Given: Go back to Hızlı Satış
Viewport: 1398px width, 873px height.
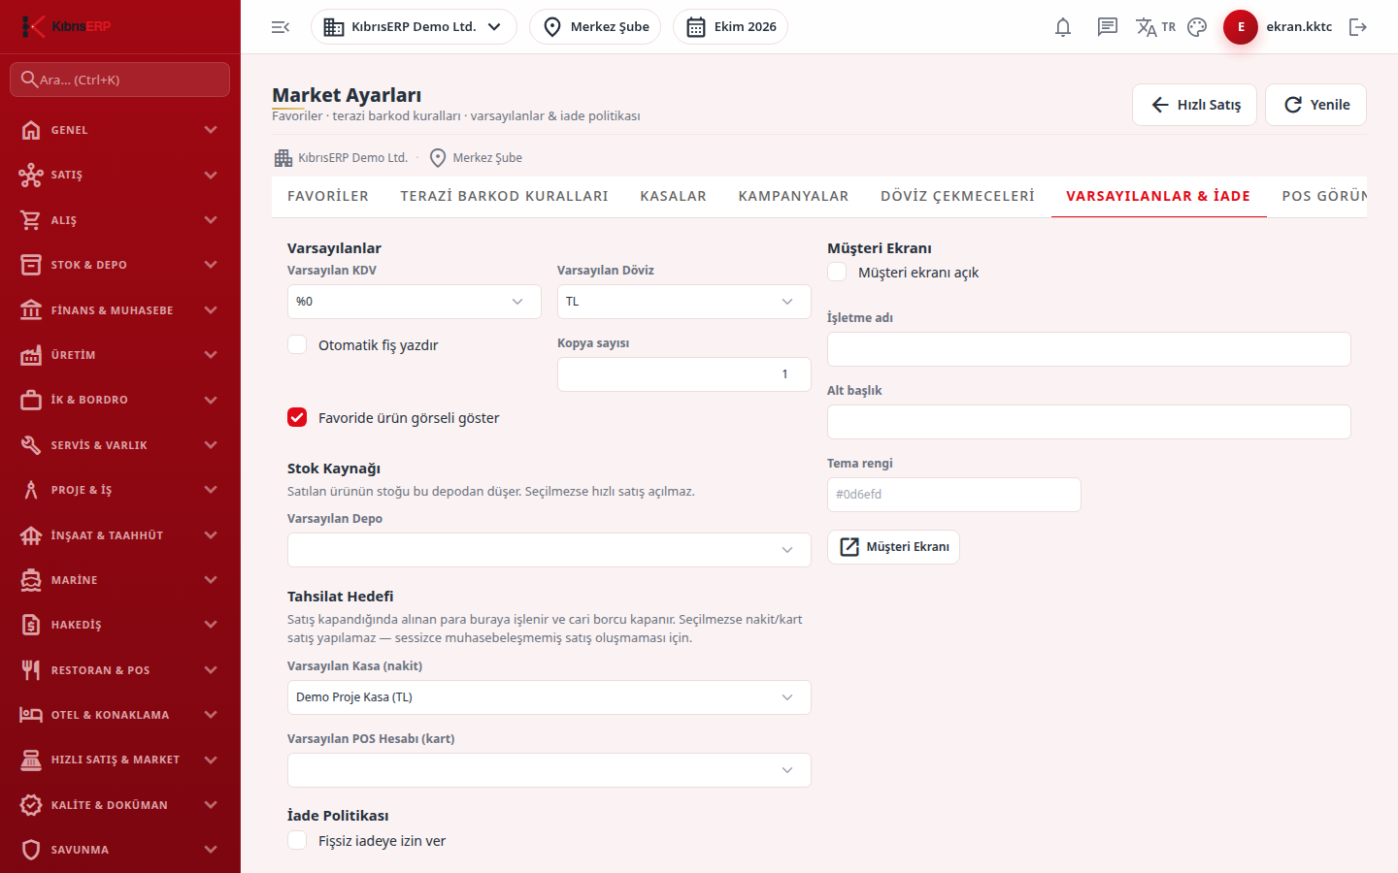Looking at the screenshot, I should tap(1194, 105).
